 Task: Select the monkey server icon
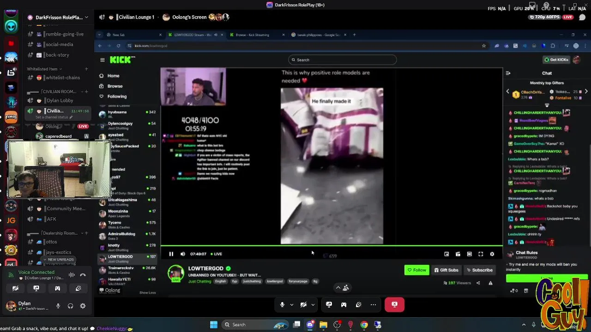pos(11,236)
